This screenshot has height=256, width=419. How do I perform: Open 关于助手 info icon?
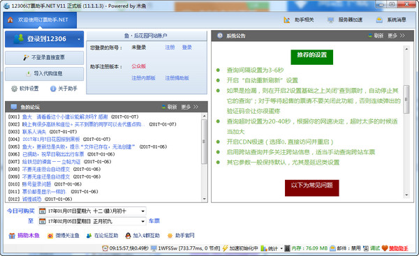[53, 89]
